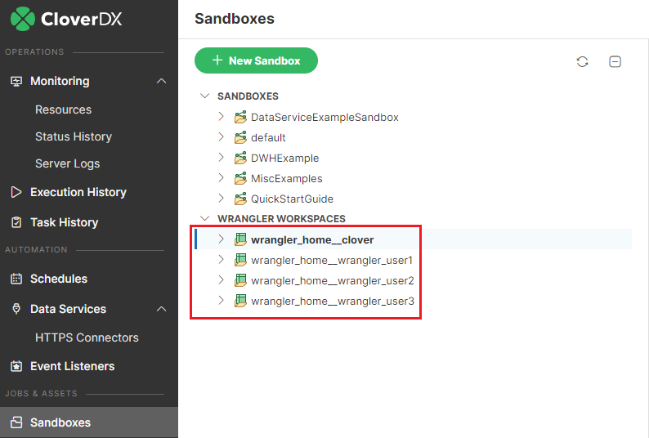
Task: Open the Server Logs page
Action: pyautogui.click(x=67, y=163)
